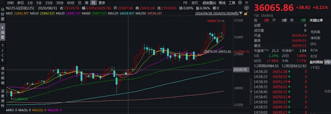Select the 5分 interval

[39, 3]
